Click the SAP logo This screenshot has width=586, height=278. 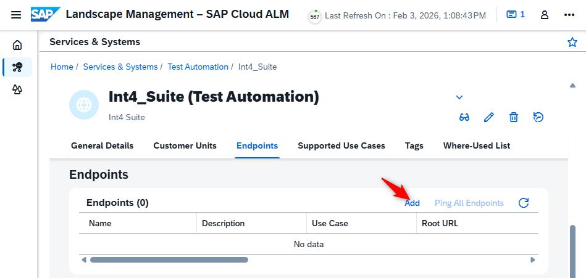coord(45,15)
